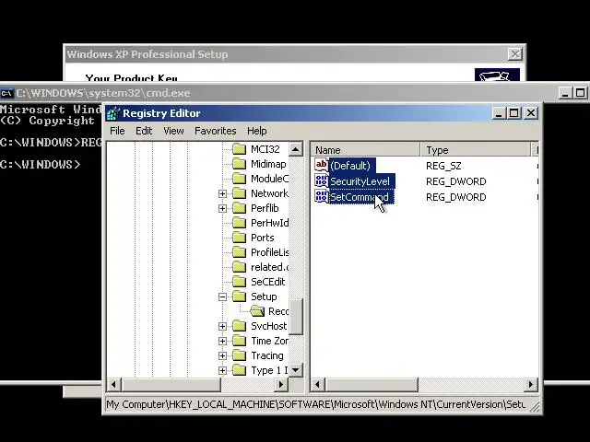This screenshot has height=442, width=590.
Task: Select the (Default) value name
Action: (x=350, y=166)
